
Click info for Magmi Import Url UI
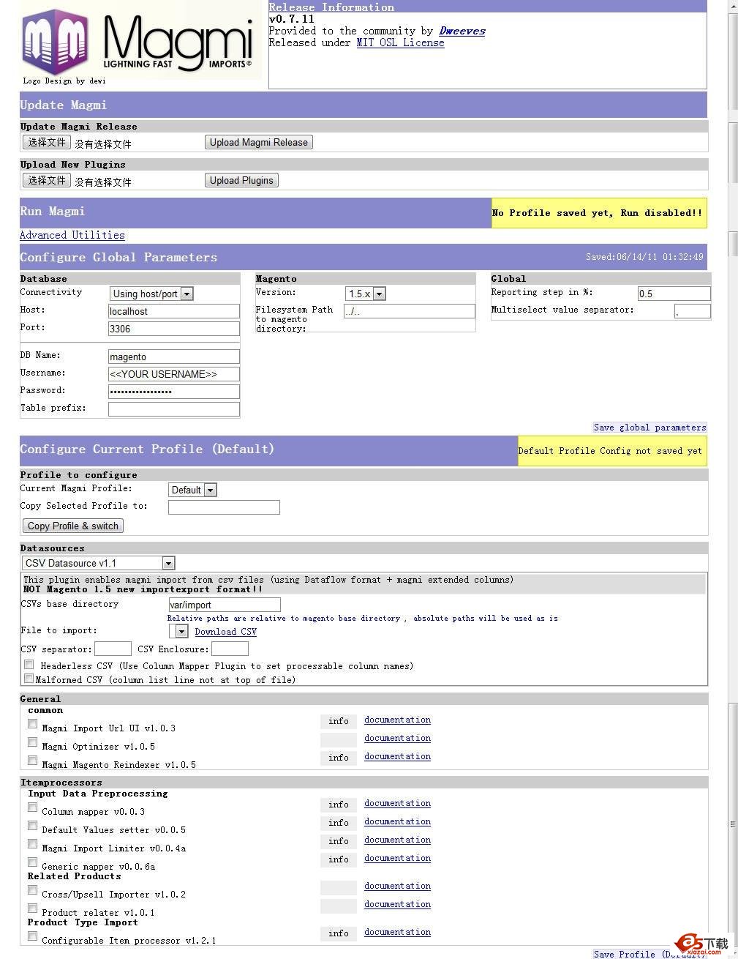coord(338,721)
